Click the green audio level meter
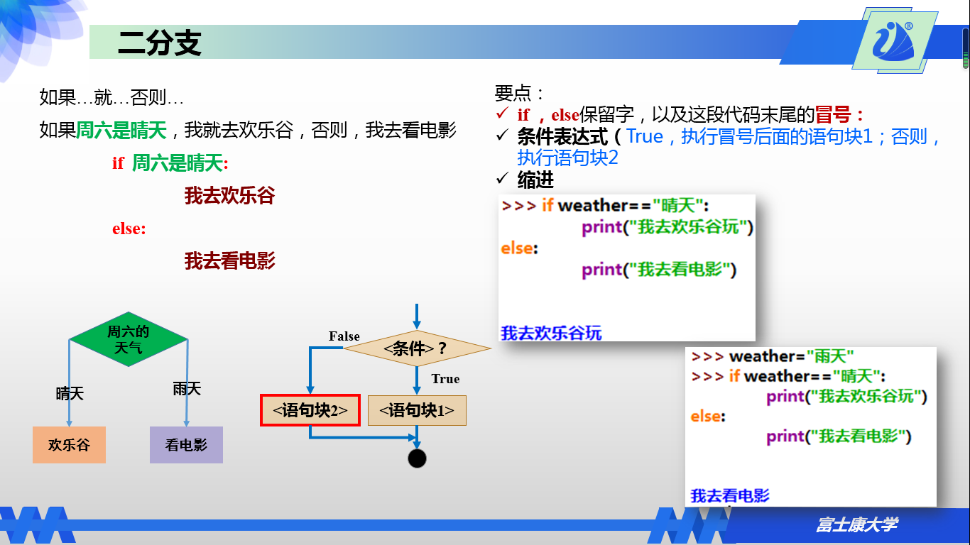970x545 pixels. [966, 48]
